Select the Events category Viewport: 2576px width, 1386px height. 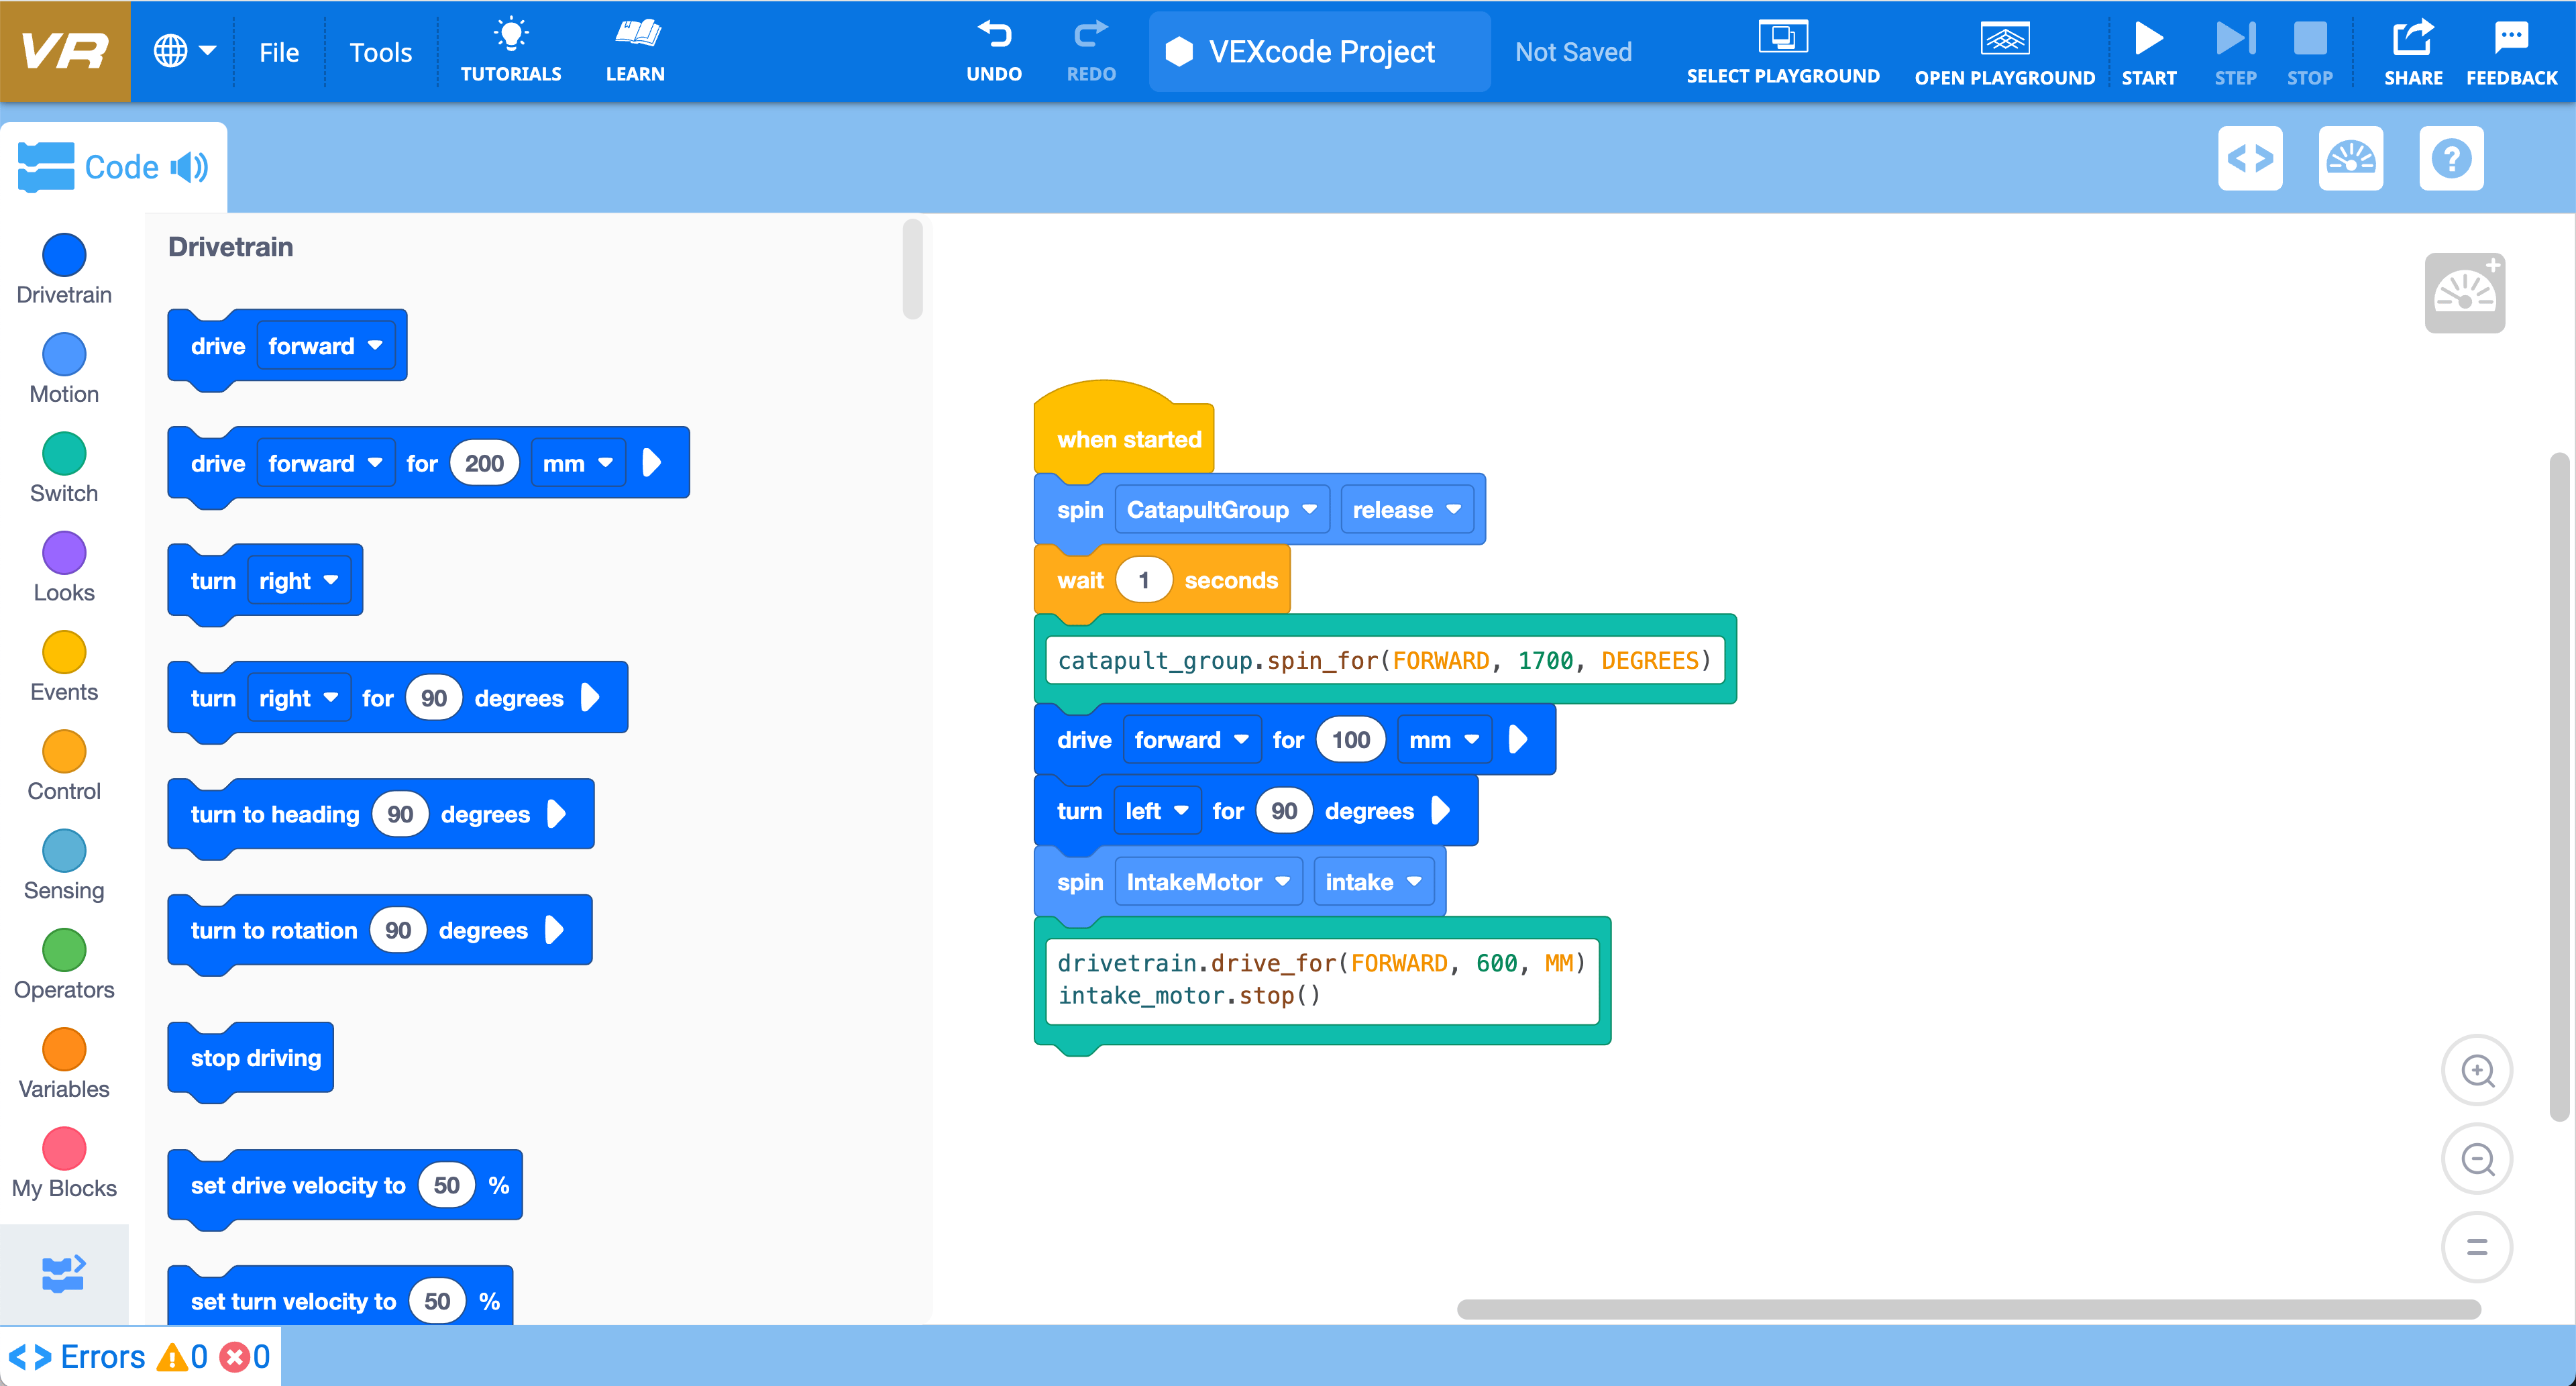64,666
